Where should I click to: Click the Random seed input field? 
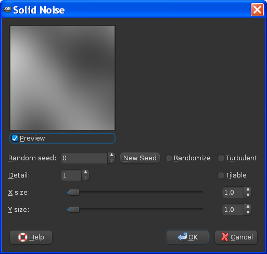click(x=84, y=158)
